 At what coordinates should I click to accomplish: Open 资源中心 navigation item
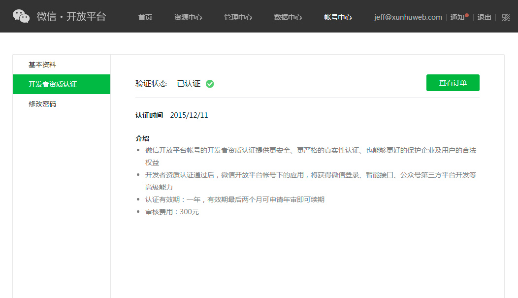[188, 18]
